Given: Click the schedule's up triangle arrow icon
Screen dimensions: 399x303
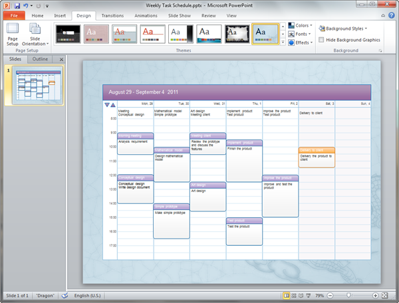Looking at the screenshot, I should [113, 105].
